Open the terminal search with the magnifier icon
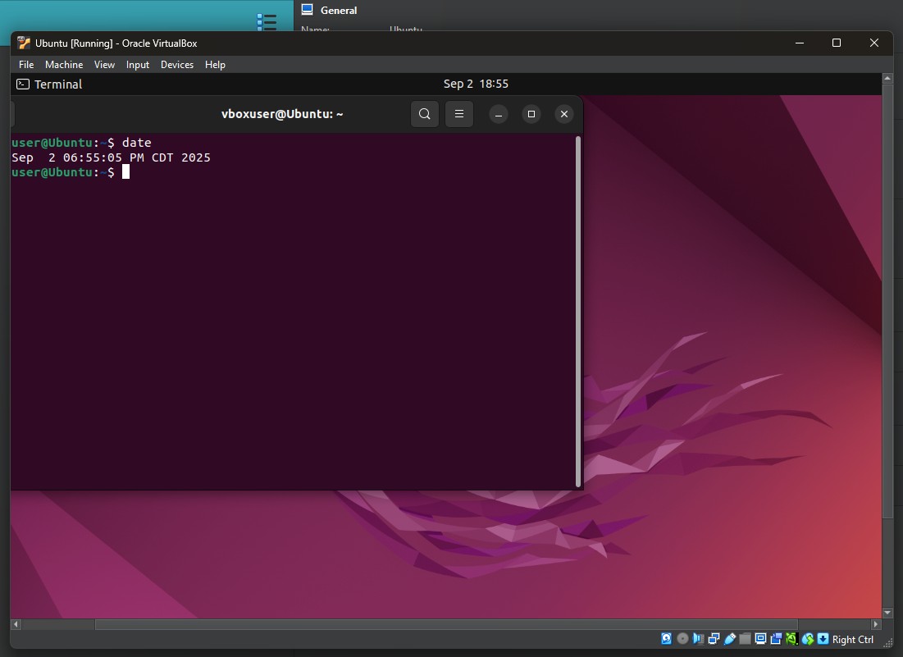 pos(424,114)
